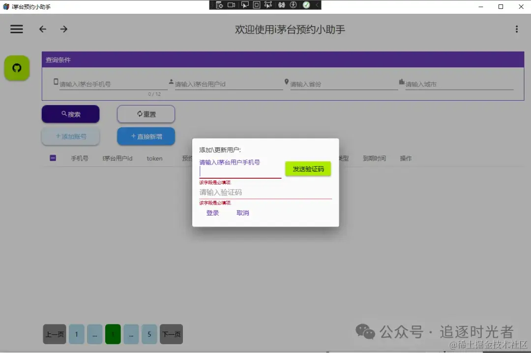Click the capture settings icon at the toolbar's left
Screen dimensions: 531x353
220,5
